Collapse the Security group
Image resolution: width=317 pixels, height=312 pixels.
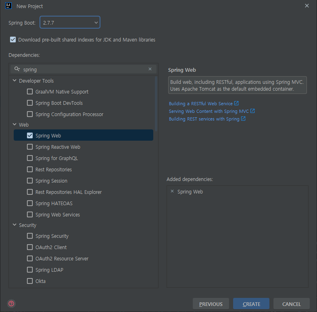[15, 225]
